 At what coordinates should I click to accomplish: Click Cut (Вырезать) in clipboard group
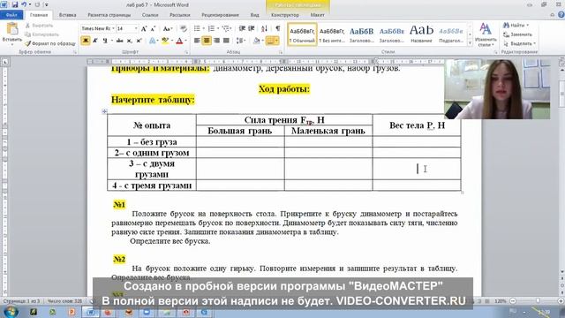(x=39, y=26)
